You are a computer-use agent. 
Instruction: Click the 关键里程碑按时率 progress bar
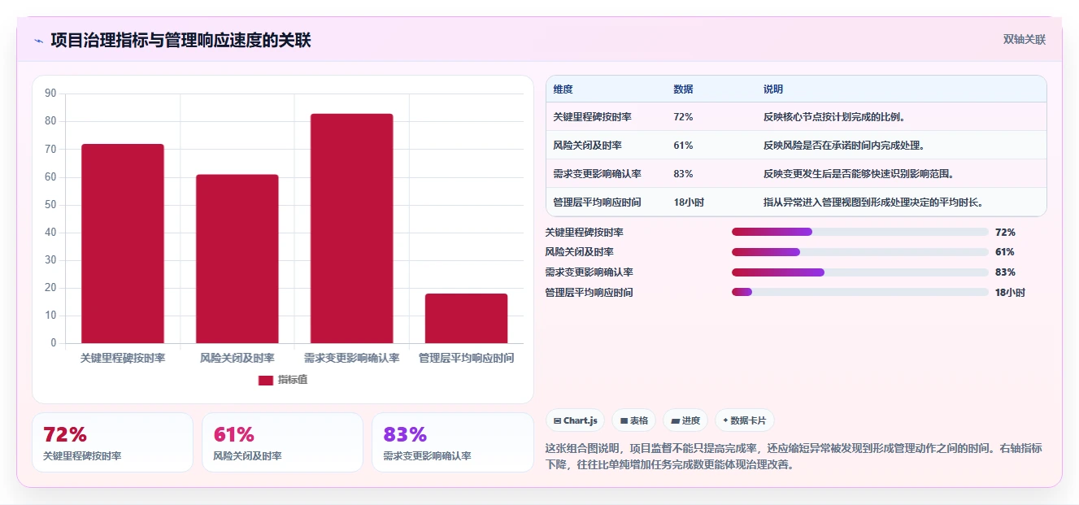[860, 232]
